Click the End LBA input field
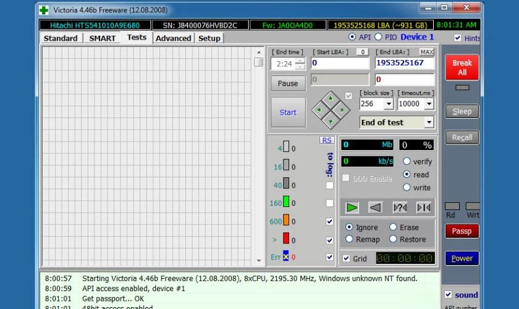Image resolution: width=519 pixels, height=309 pixels. (x=405, y=63)
